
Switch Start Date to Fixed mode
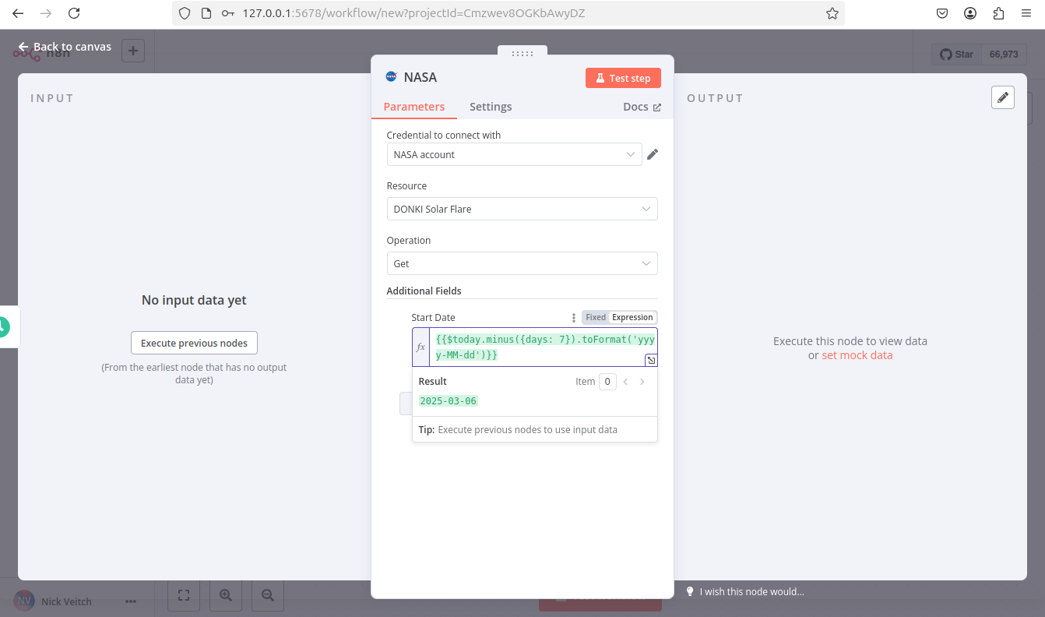tap(596, 318)
